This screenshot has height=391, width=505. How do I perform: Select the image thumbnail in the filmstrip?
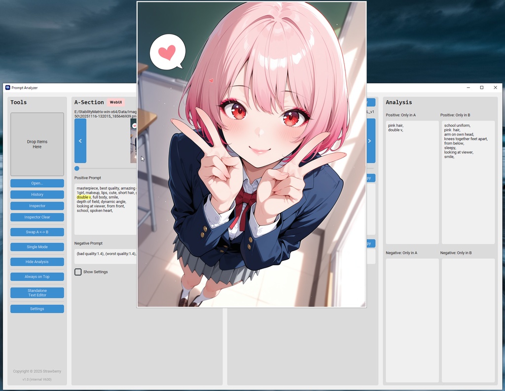134,141
